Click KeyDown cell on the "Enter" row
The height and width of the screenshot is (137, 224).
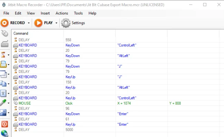pyautogui.click(x=72, y=114)
